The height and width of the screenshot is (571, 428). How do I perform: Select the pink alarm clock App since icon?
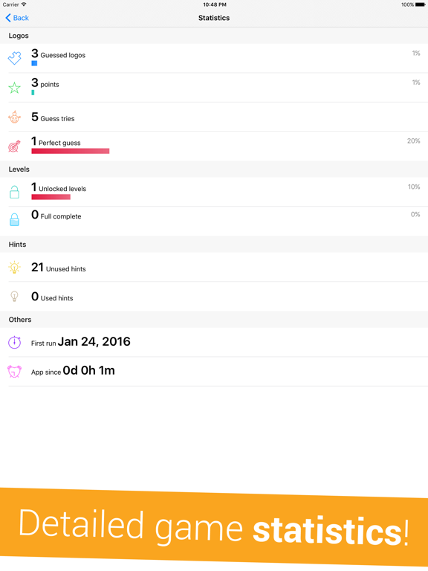[x=15, y=372]
